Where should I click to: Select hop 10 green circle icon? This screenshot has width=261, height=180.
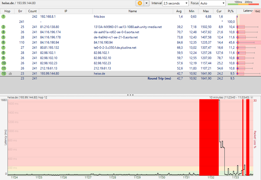pyautogui.click(x=4, y=63)
